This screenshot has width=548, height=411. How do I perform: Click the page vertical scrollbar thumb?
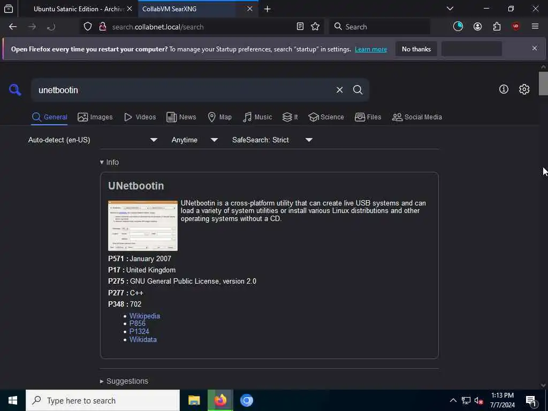pyautogui.click(x=543, y=83)
